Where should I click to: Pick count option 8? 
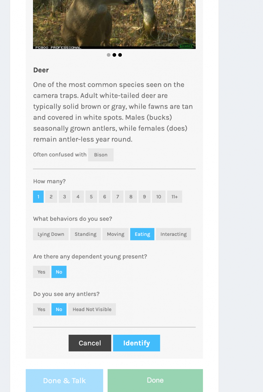131,197
